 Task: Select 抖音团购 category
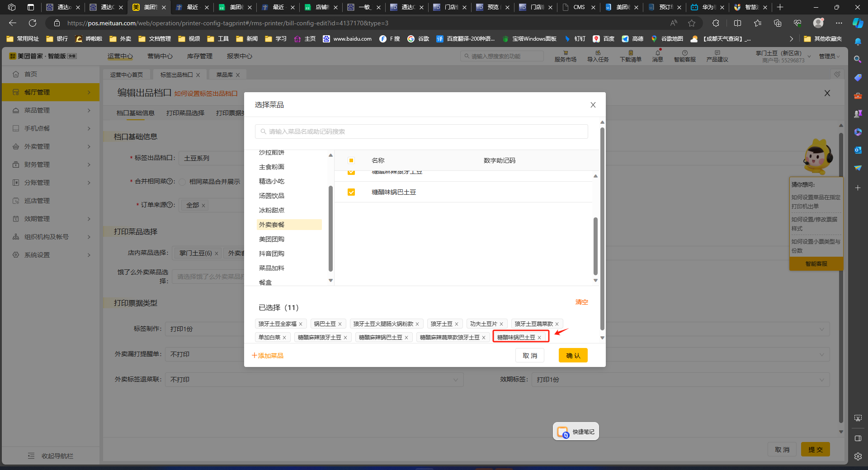click(x=272, y=254)
